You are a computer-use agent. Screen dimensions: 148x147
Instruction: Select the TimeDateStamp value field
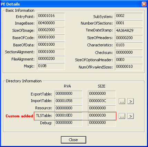[x=129, y=31]
